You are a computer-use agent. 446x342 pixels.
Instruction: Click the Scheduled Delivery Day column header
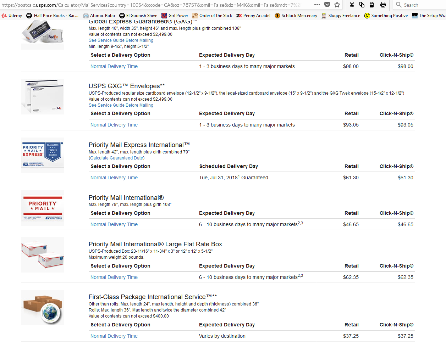point(228,166)
